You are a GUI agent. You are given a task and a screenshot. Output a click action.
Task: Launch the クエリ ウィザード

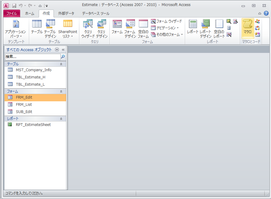click(88, 29)
